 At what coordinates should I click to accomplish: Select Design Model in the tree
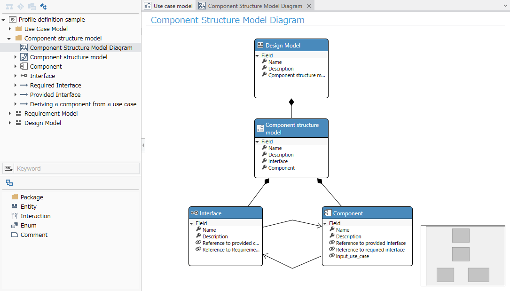pyautogui.click(x=43, y=123)
